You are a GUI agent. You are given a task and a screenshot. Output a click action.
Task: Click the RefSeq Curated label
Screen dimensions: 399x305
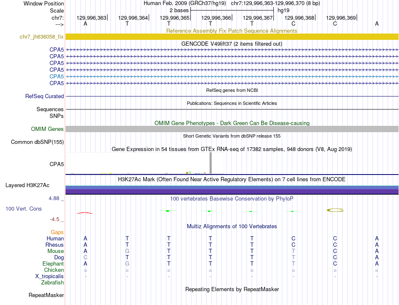click(x=45, y=96)
